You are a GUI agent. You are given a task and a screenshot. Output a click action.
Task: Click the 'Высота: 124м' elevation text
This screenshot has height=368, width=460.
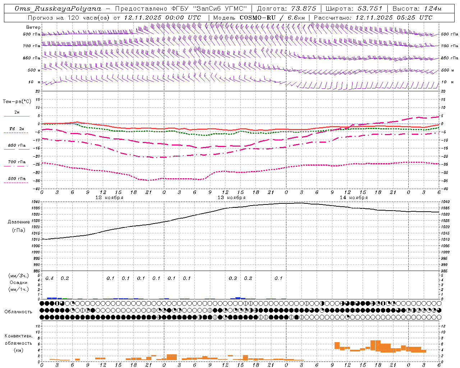click(417, 9)
